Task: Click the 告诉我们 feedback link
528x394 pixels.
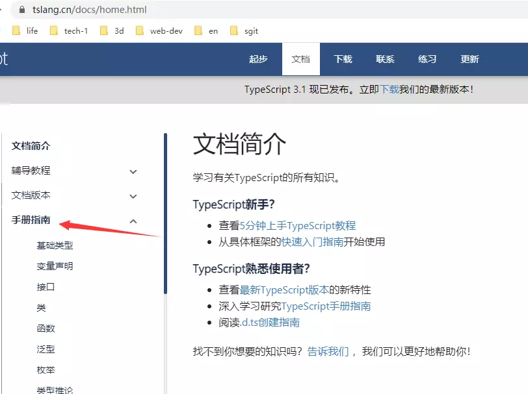Action: [x=328, y=351]
